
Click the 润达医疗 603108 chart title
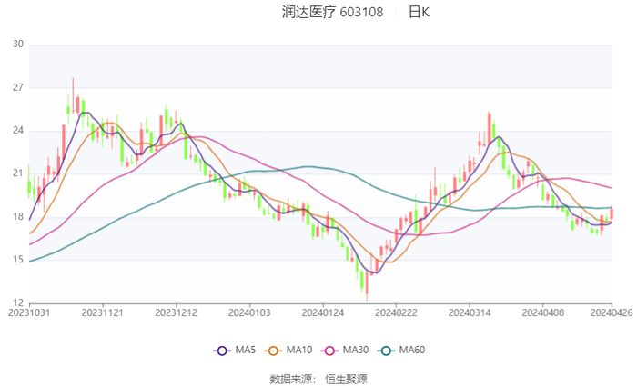pyautogui.click(x=333, y=12)
